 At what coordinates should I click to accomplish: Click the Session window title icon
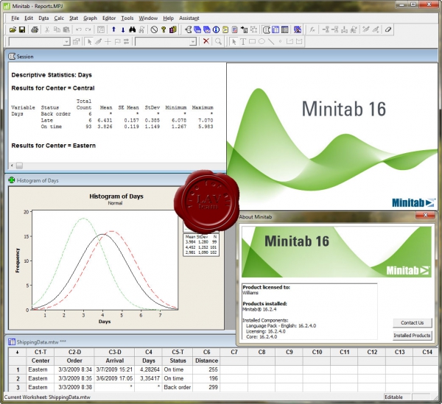point(12,57)
